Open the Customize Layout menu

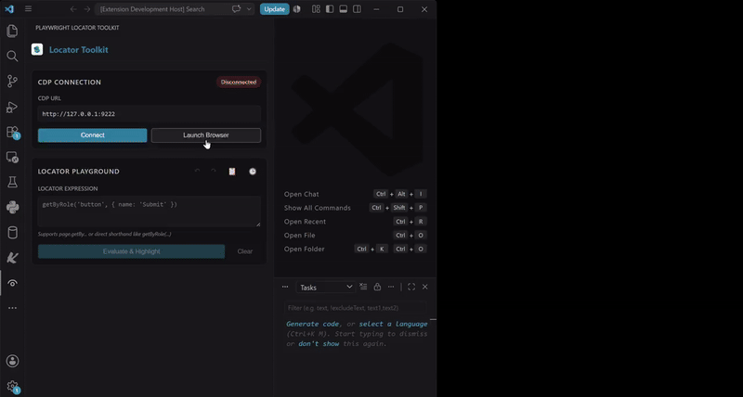coord(316,9)
